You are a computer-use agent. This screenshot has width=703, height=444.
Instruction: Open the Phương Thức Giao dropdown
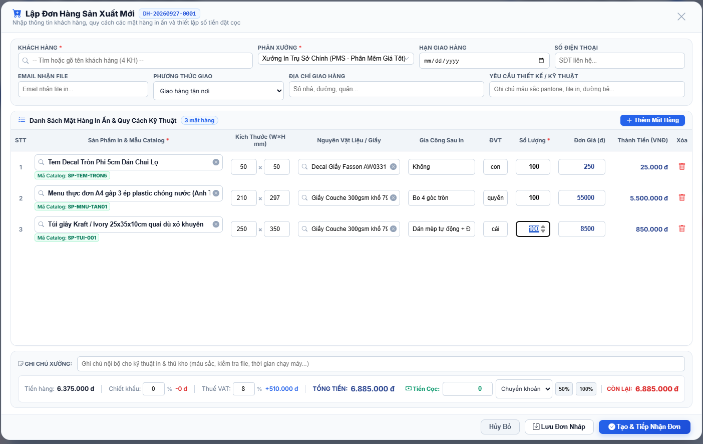pos(218,91)
